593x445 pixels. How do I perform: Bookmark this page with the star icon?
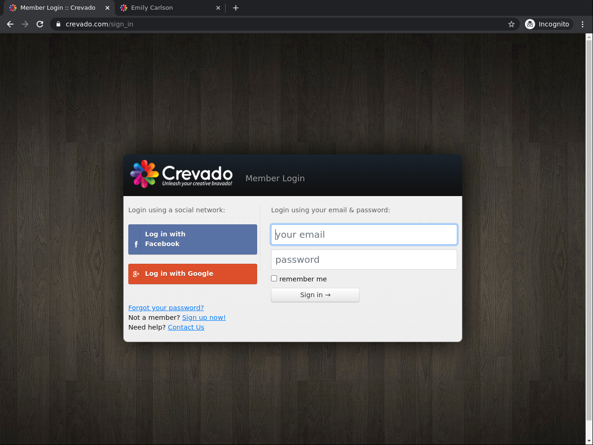coord(511,24)
